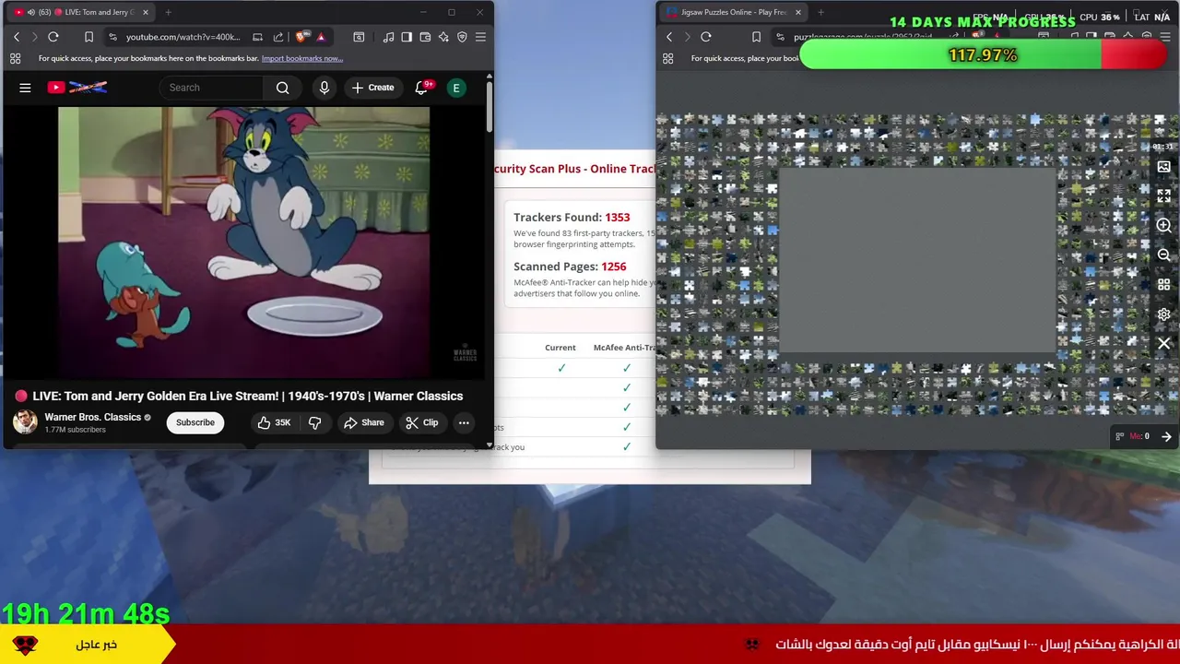Create a Clip of the video
This screenshot has width=1180, height=664.
click(421, 422)
